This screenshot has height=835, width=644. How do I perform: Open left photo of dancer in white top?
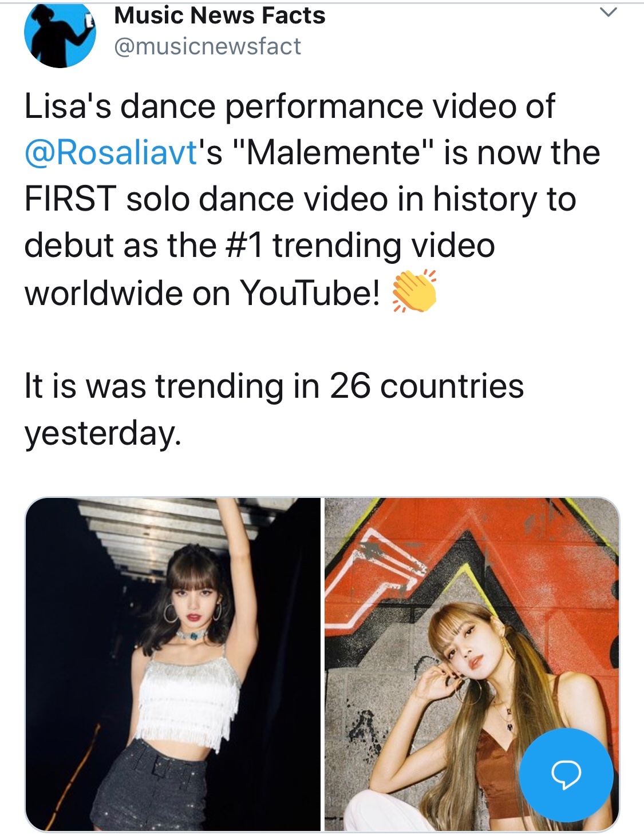[x=173, y=664]
